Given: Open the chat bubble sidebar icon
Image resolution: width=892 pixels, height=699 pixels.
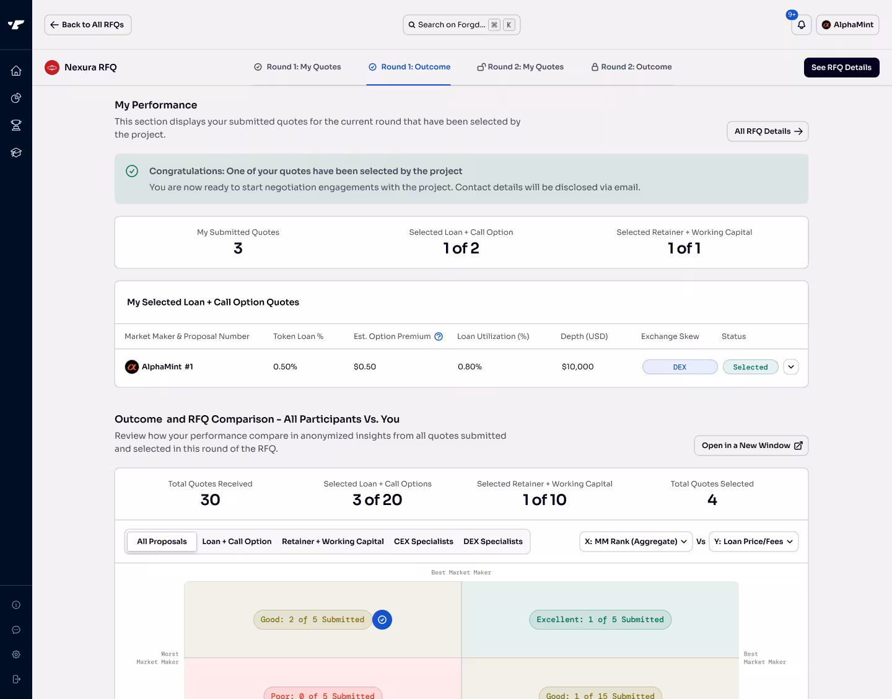Looking at the screenshot, I should [x=16, y=630].
